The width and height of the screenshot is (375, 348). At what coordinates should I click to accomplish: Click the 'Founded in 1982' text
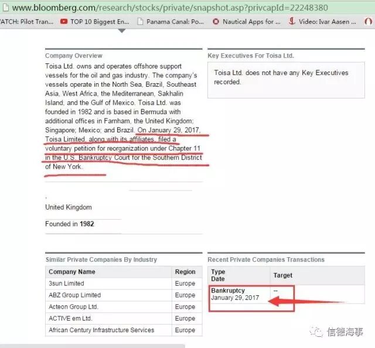click(70, 224)
